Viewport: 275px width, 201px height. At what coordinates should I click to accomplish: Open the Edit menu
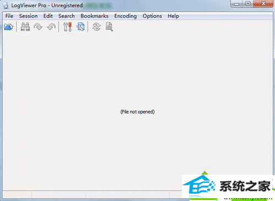pos(48,16)
